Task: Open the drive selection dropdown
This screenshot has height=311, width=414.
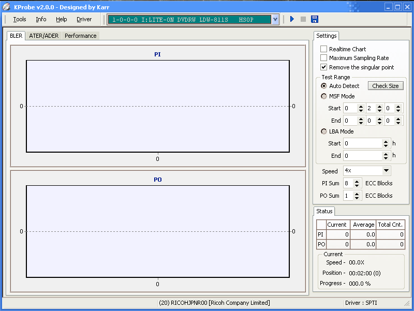Action: pos(275,19)
